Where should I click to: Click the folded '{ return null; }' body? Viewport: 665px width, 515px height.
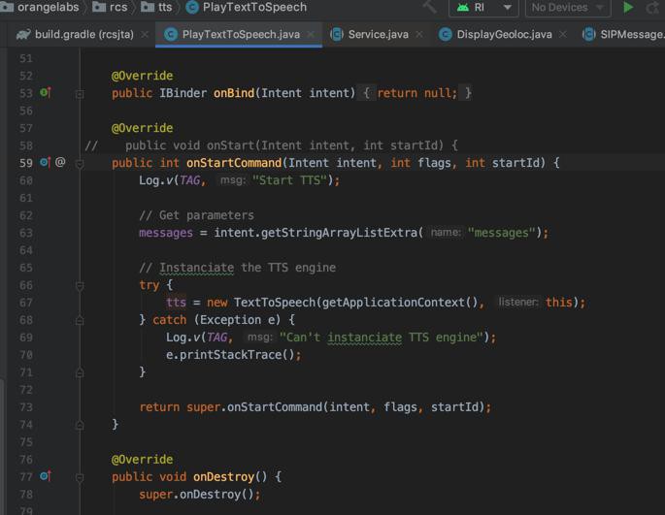point(416,93)
